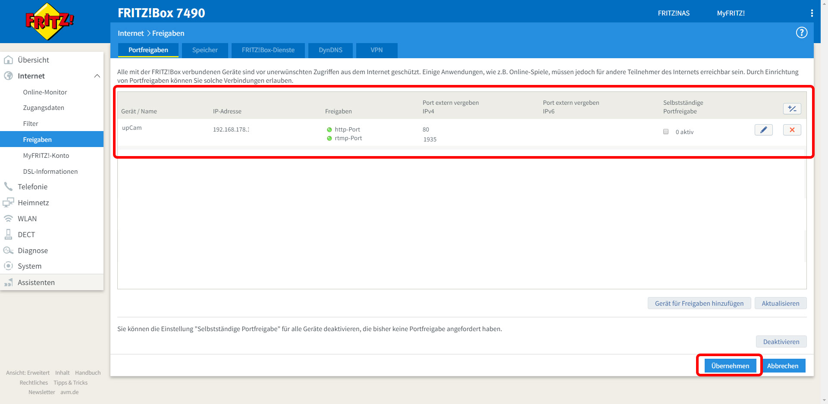Open the VPN tab

pyautogui.click(x=376, y=50)
